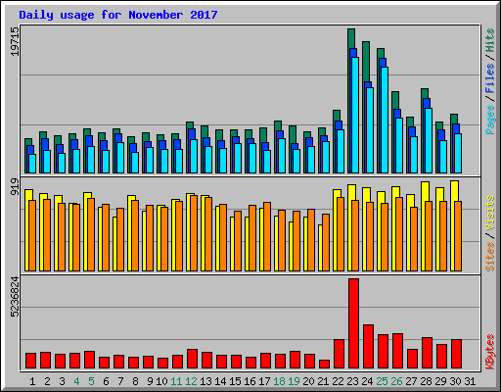Image resolution: width=501 pixels, height=392 pixels.
Task: Click day label 15 on the x-axis
Action: point(235,381)
